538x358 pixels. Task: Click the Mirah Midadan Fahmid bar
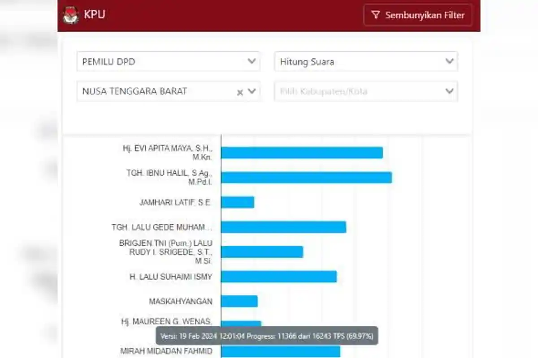(280, 351)
